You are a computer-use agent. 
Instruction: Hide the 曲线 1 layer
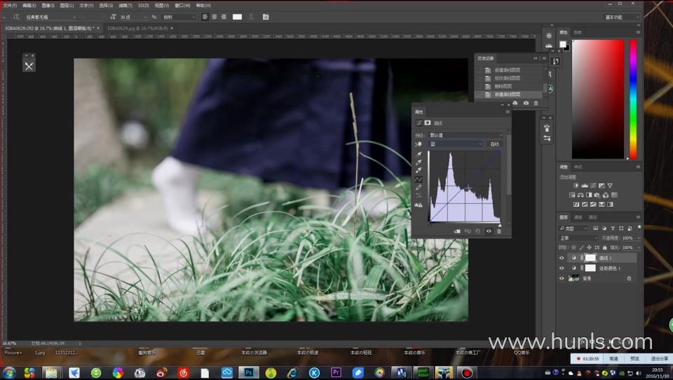562,258
